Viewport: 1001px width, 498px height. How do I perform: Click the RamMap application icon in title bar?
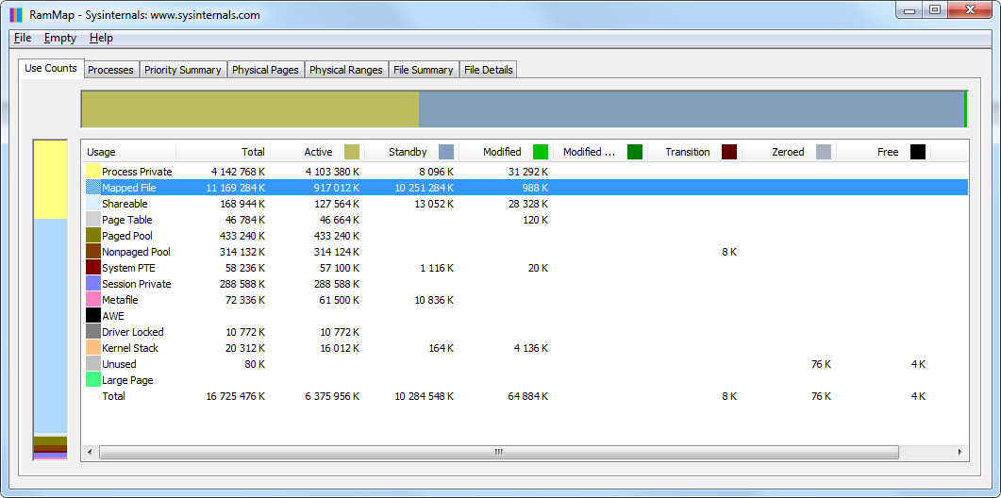(17, 15)
